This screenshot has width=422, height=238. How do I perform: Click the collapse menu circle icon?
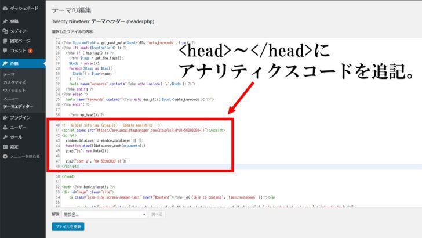coord(5,156)
